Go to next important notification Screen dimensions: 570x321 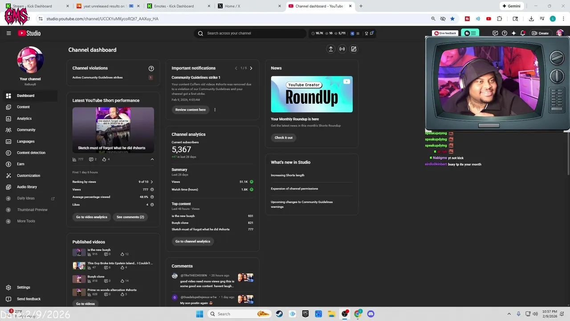251,68
